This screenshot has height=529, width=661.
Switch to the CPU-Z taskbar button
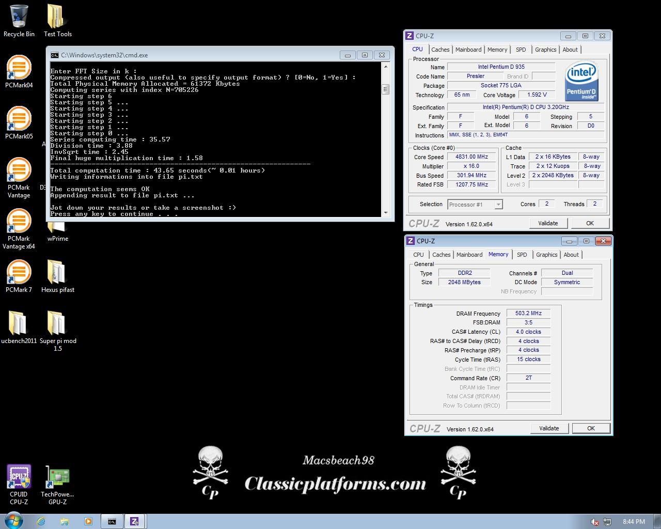click(134, 521)
